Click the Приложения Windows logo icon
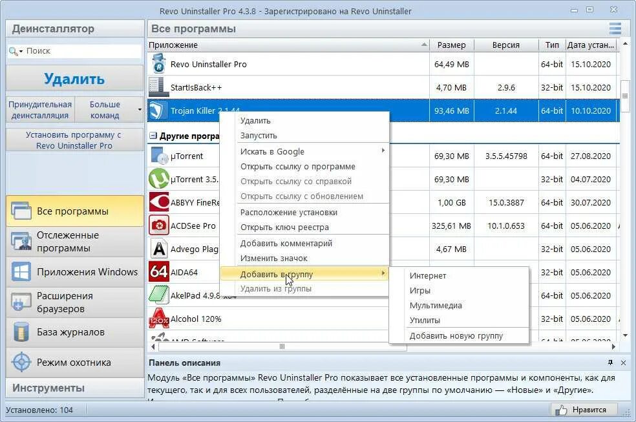 pyautogui.click(x=21, y=271)
